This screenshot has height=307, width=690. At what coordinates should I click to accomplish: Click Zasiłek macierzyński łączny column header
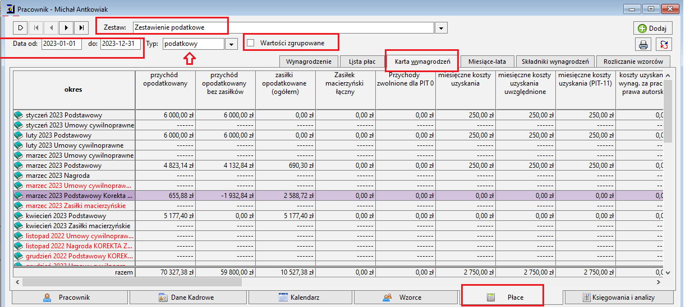tap(346, 89)
